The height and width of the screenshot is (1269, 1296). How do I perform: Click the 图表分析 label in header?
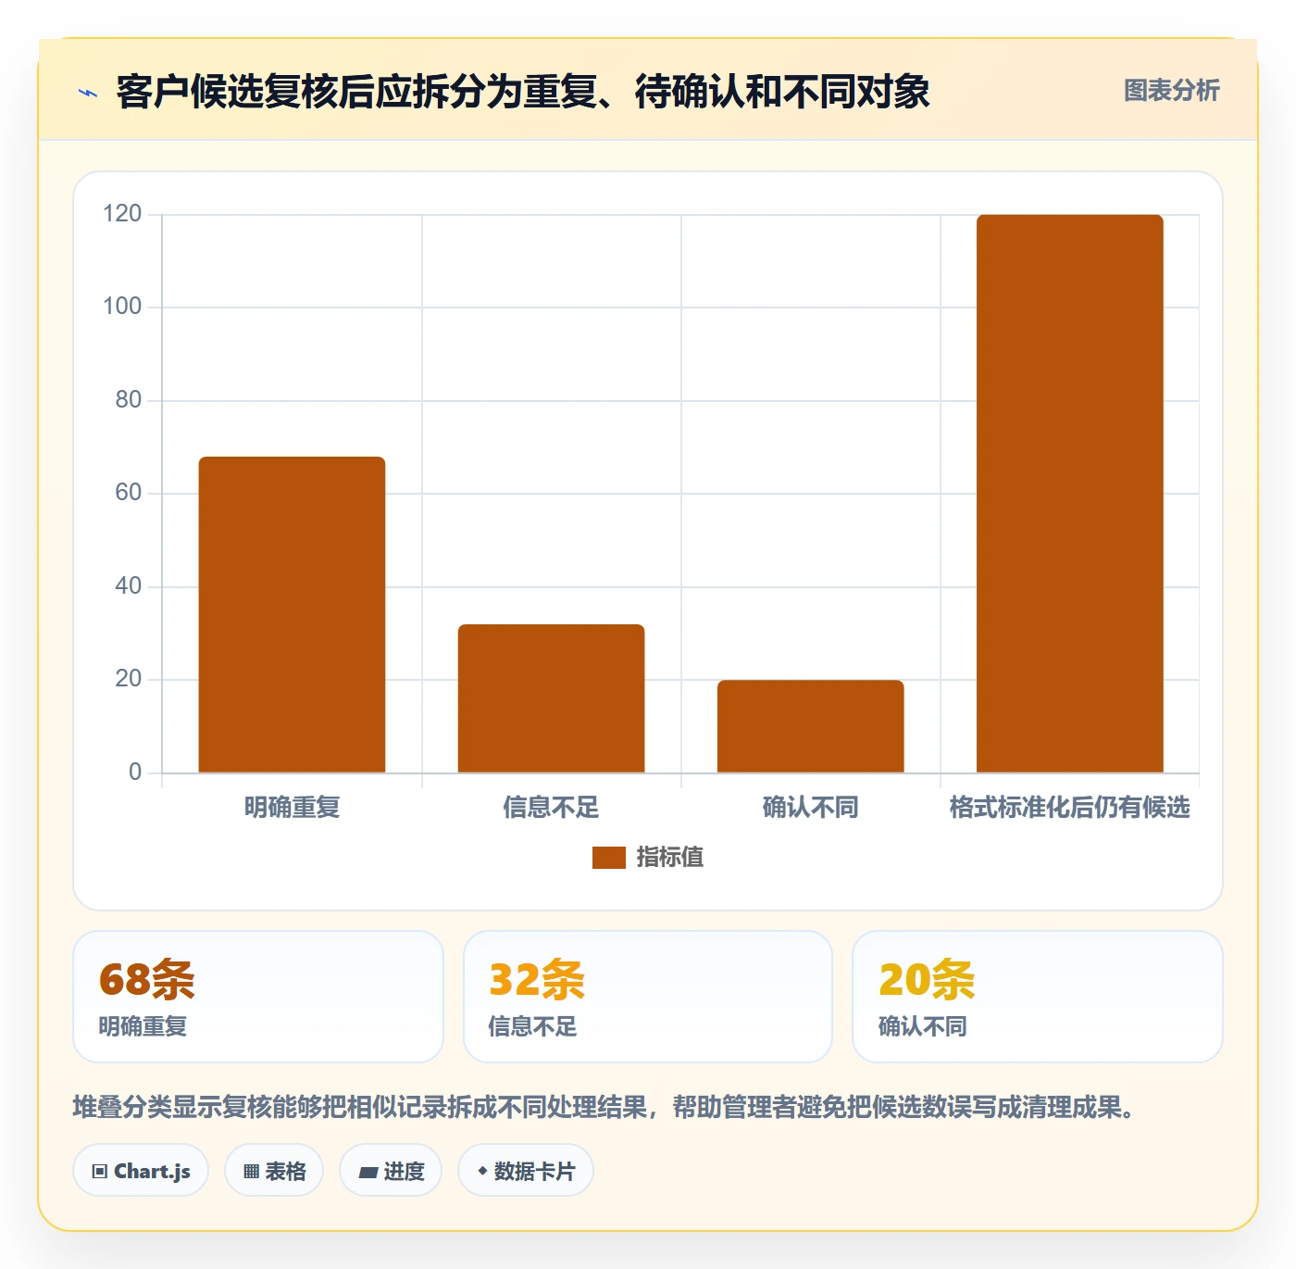(1171, 91)
